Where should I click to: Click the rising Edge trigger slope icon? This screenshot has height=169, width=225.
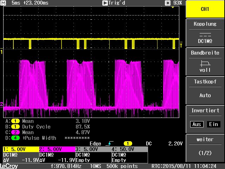pos(110,143)
